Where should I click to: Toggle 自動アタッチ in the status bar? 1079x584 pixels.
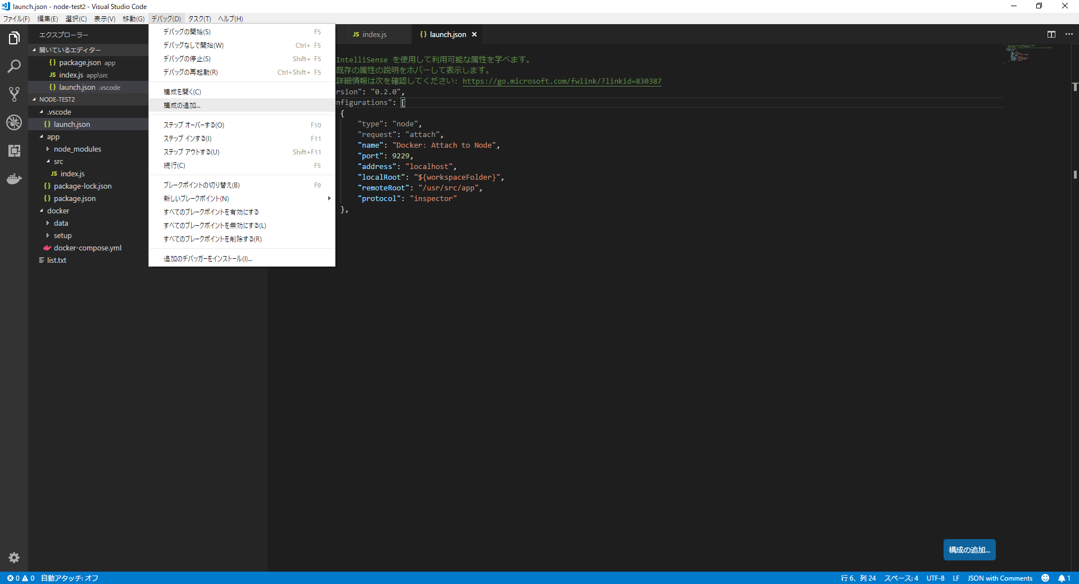point(69,578)
